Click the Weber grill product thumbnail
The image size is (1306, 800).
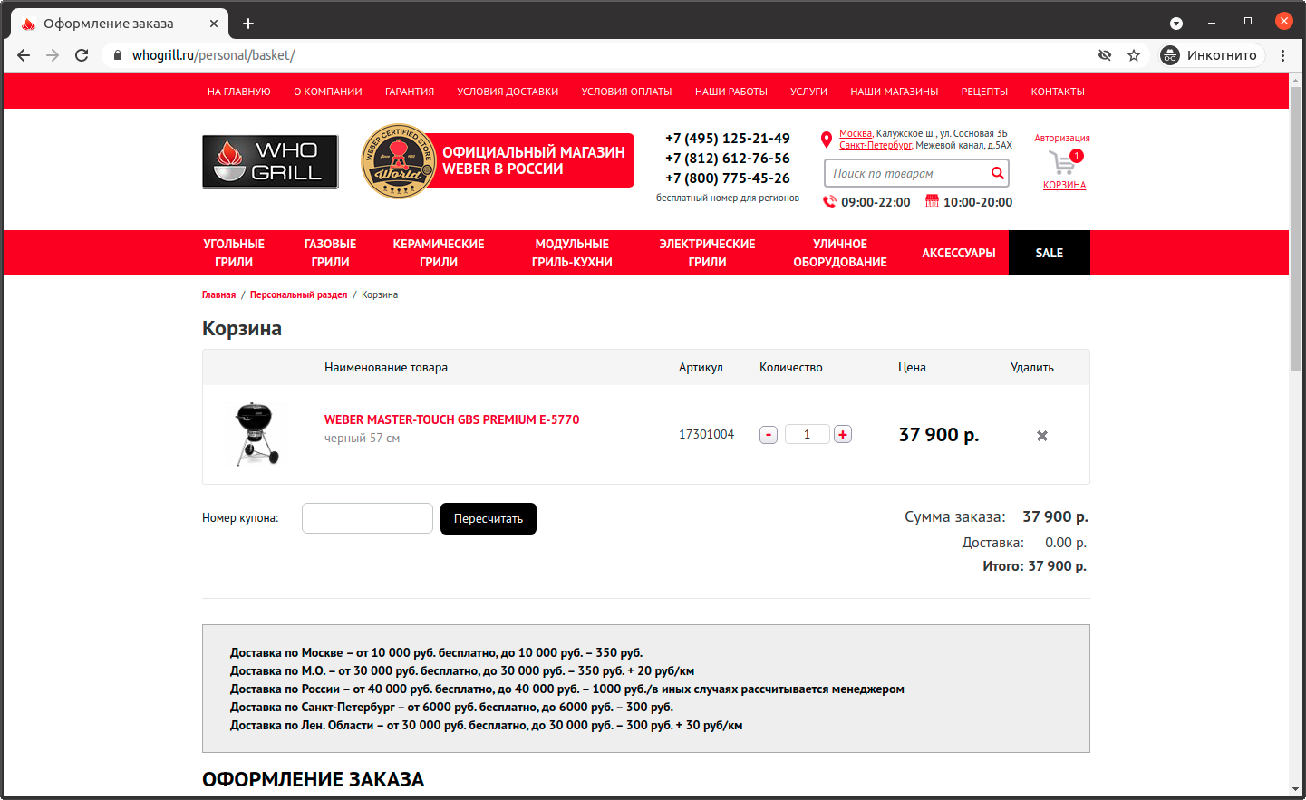257,434
